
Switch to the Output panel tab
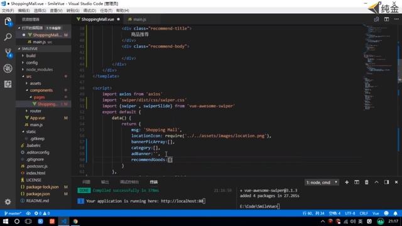click(105, 182)
